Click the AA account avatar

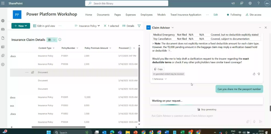(x=267, y=3)
